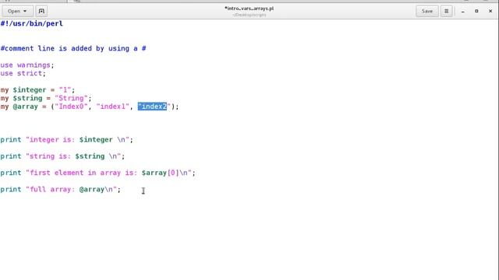
Task: Click the new document icon button
Action: 41,11
